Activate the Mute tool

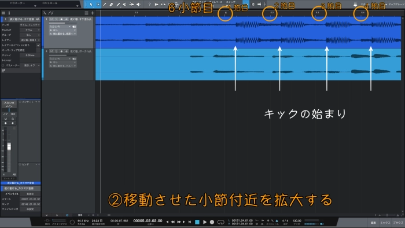[124, 5]
